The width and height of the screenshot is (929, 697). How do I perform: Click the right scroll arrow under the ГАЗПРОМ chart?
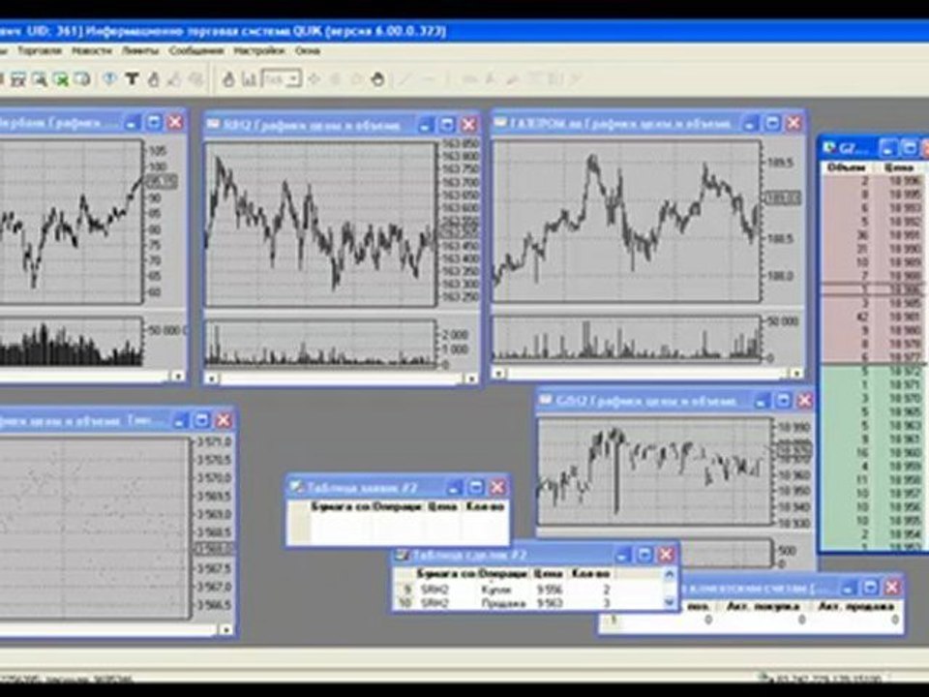pyautogui.click(x=796, y=374)
